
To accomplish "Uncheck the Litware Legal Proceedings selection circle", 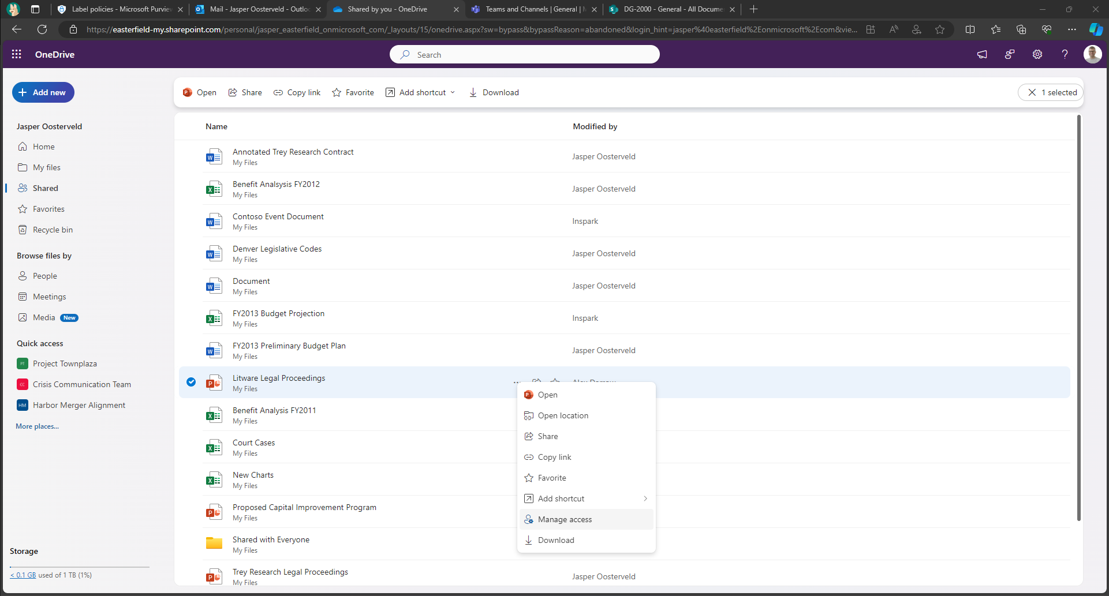I will click(191, 382).
